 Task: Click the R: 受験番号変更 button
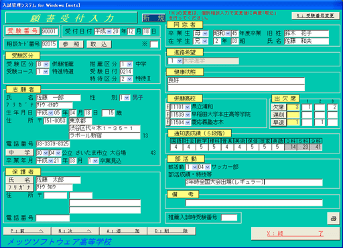[x=316, y=15]
